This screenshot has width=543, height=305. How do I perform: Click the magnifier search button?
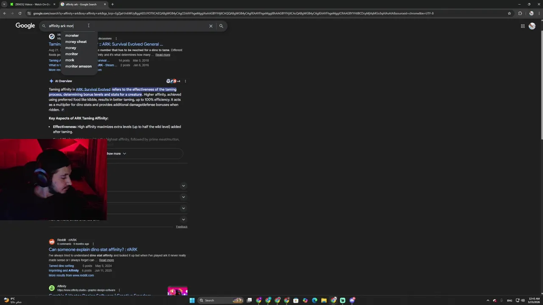click(x=221, y=26)
